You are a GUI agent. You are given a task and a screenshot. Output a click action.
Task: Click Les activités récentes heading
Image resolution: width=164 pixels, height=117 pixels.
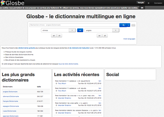77,75
